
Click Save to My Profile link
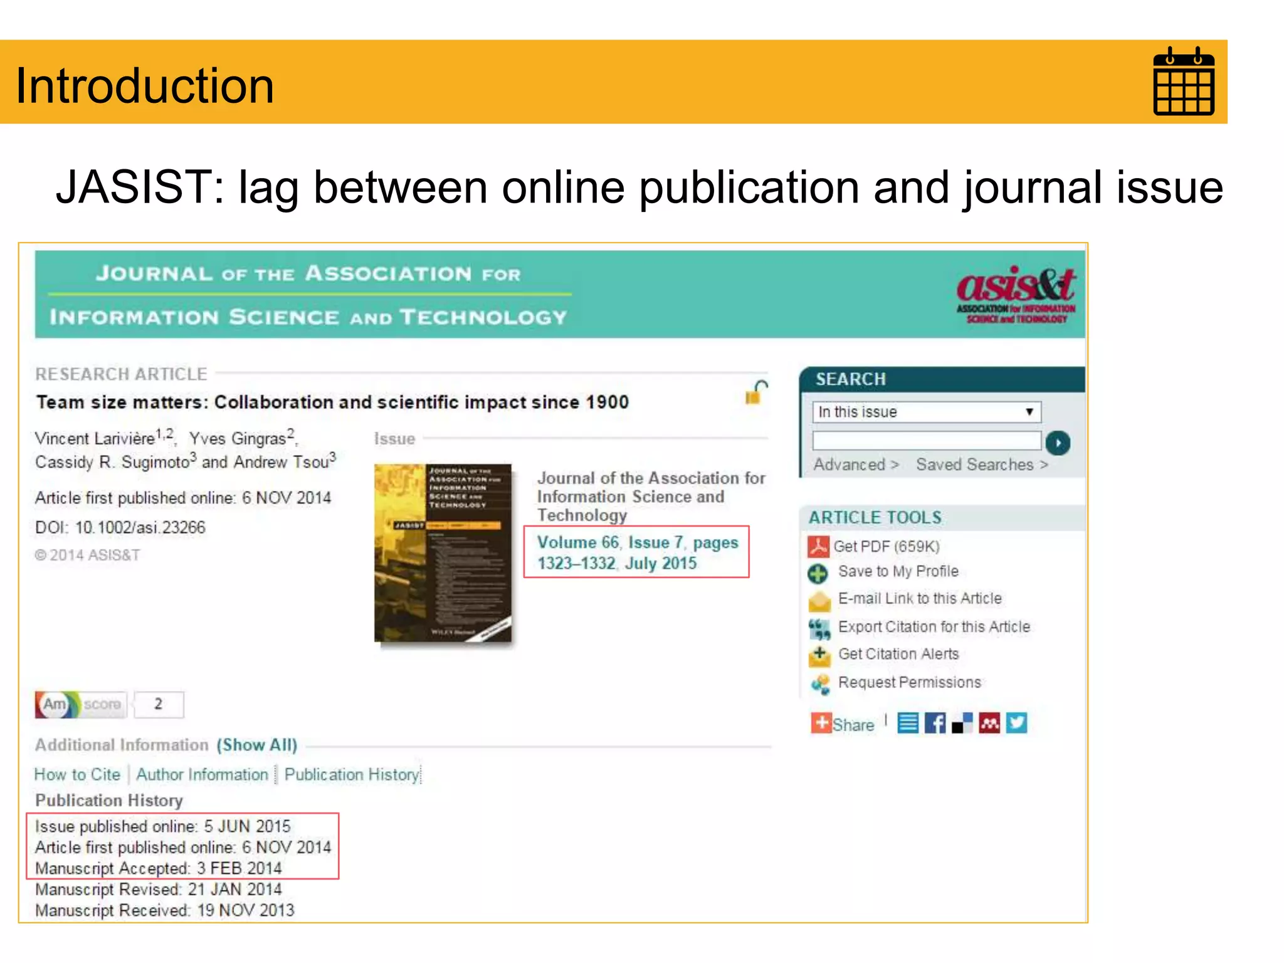tap(898, 572)
